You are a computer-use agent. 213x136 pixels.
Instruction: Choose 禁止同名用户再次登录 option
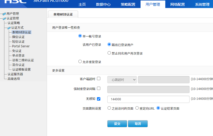pos(109,53)
